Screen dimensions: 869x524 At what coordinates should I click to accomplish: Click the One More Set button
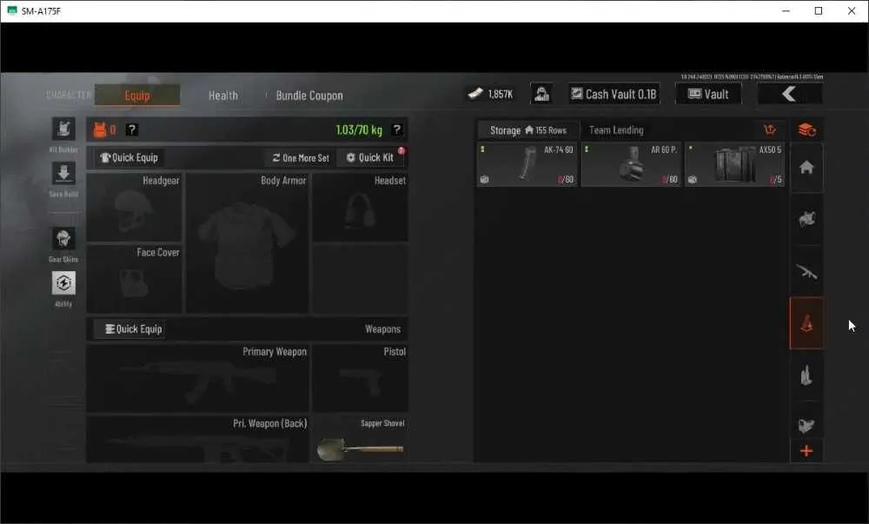(301, 158)
